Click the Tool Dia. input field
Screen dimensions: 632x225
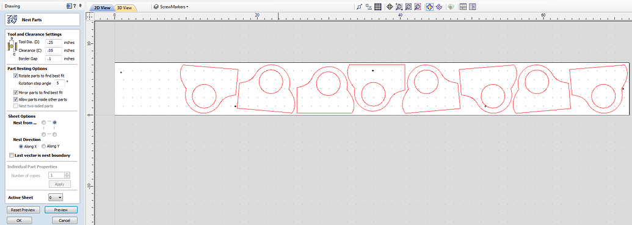54,43
